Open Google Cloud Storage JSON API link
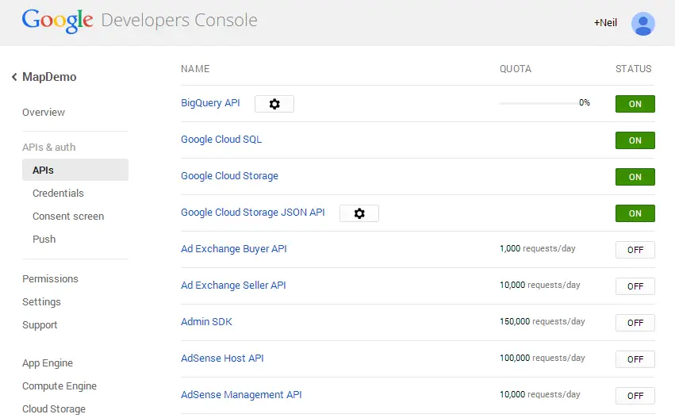The height and width of the screenshot is (418, 675). point(253,213)
